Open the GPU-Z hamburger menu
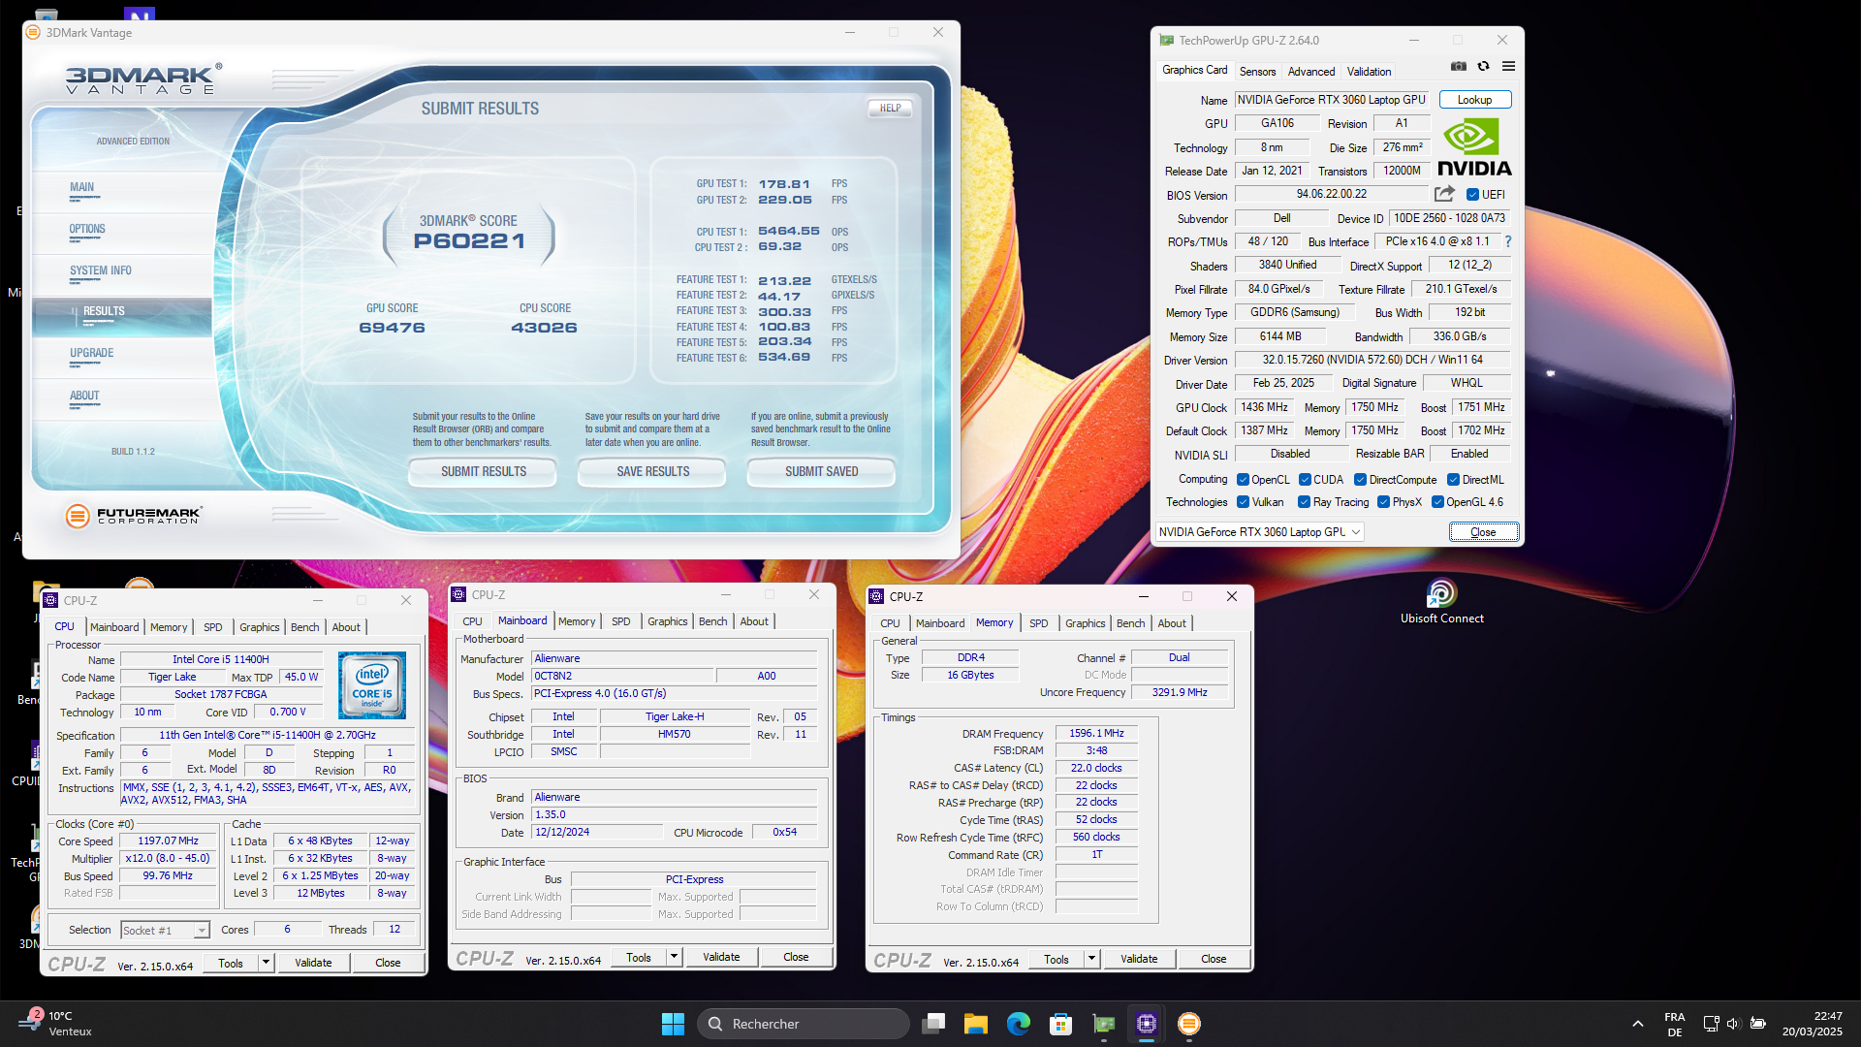This screenshot has width=1861, height=1047. point(1508,66)
